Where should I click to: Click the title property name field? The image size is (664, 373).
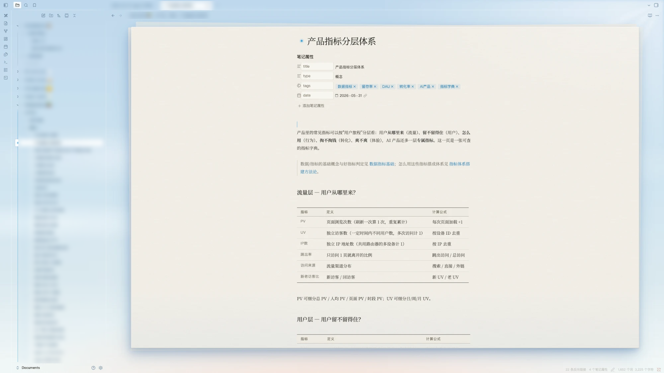tap(317, 66)
